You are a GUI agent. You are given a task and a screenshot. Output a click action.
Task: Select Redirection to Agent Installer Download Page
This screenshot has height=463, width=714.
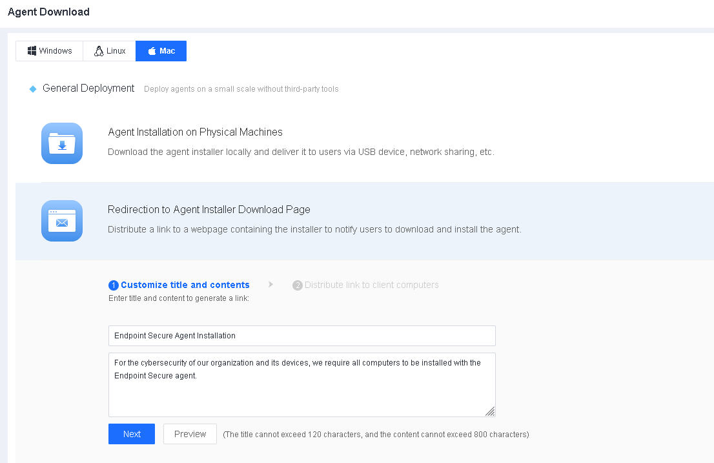click(209, 210)
